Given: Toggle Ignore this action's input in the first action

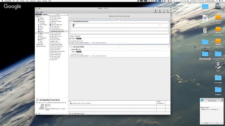Looking at the screenshot, I should click(71, 41).
